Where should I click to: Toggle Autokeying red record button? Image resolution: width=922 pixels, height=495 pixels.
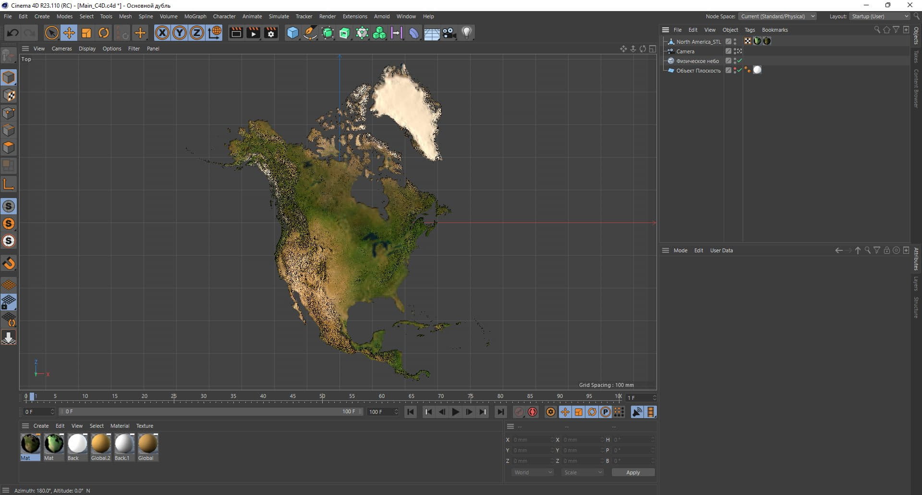pyautogui.click(x=533, y=412)
